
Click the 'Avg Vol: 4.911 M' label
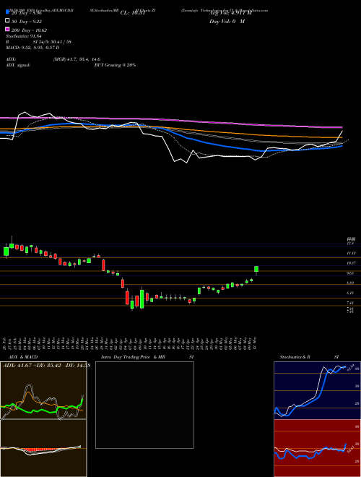point(230,13)
